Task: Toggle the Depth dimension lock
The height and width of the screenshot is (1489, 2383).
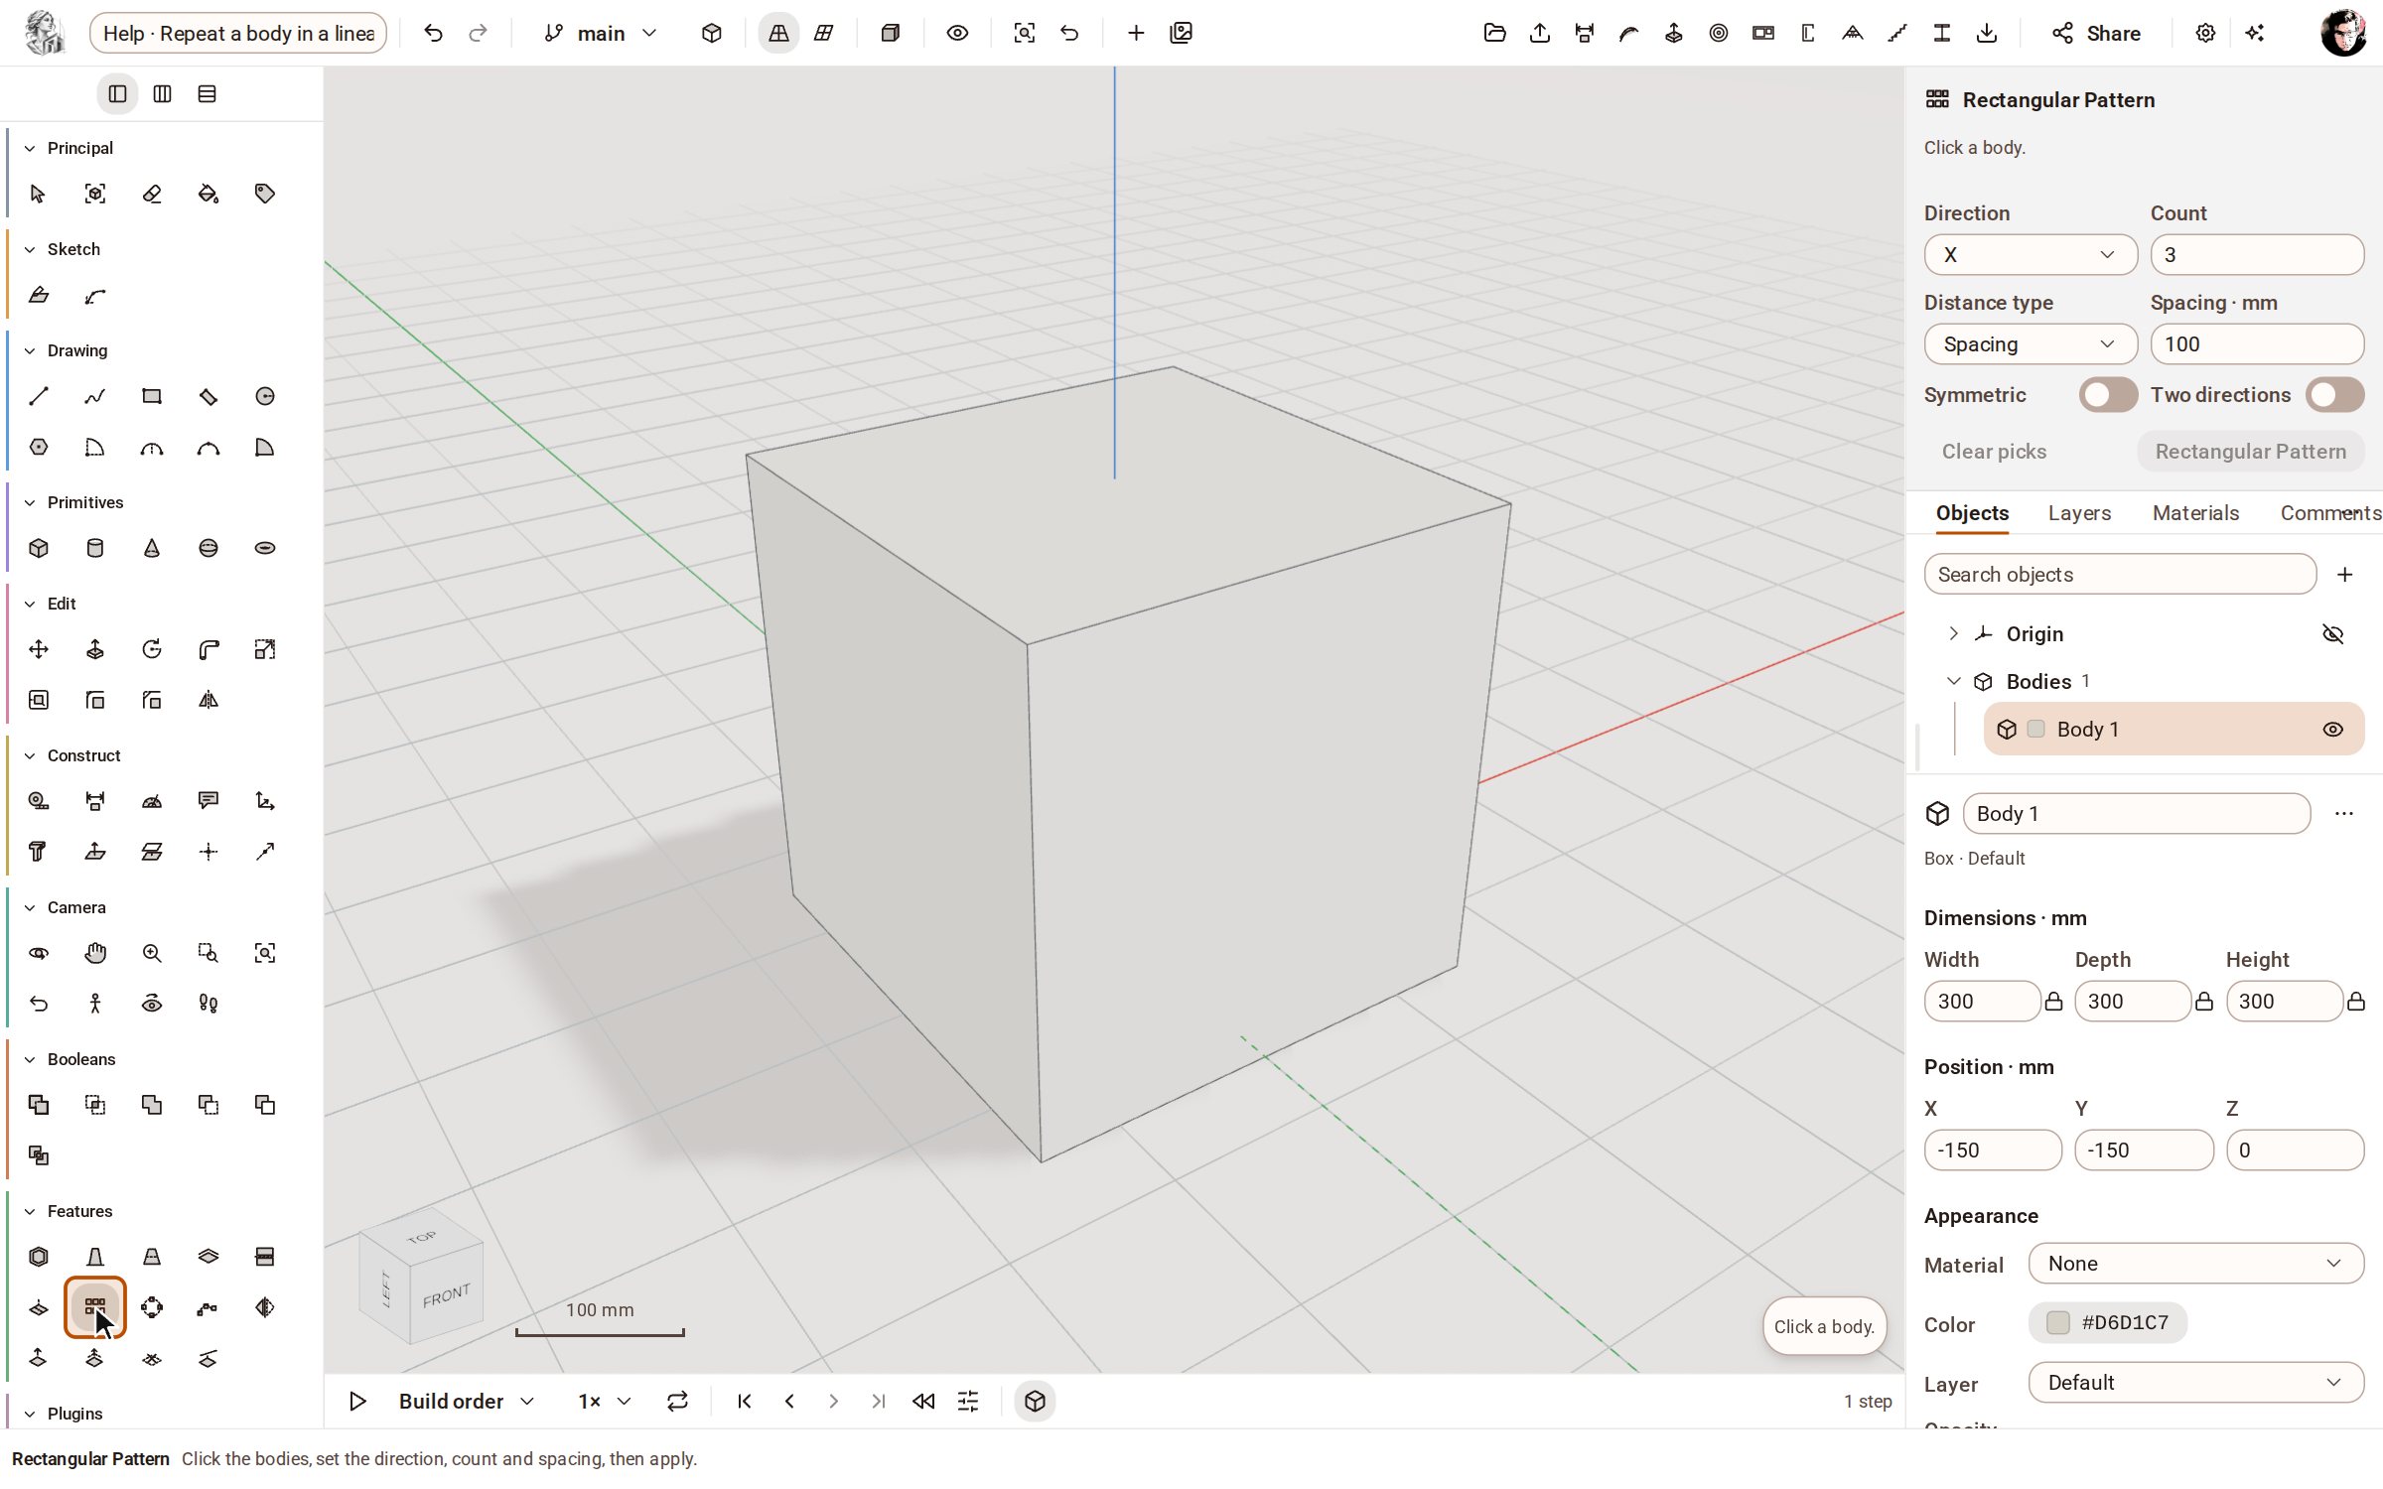Action: pyautogui.click(x=2204, y=1002)
